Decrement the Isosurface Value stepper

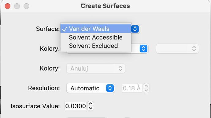[91, 108]
